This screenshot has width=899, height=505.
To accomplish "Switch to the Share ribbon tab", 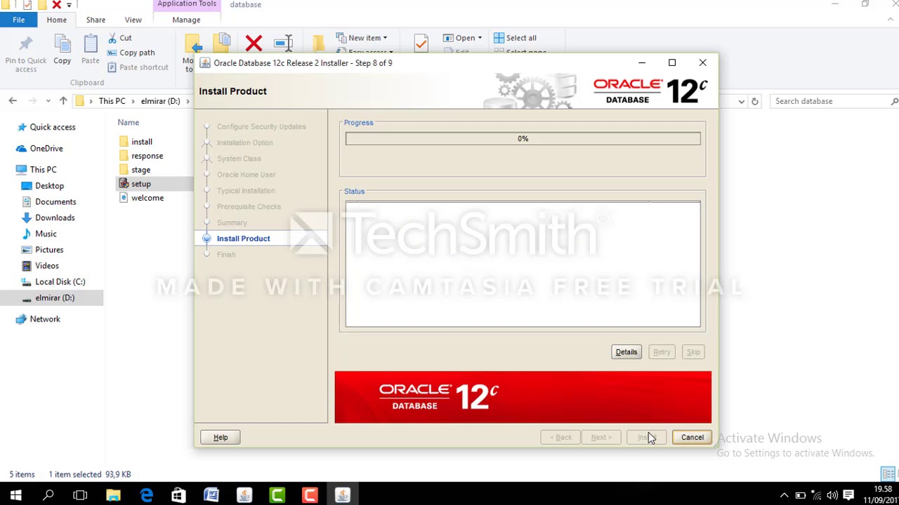I will pos(96,20).
